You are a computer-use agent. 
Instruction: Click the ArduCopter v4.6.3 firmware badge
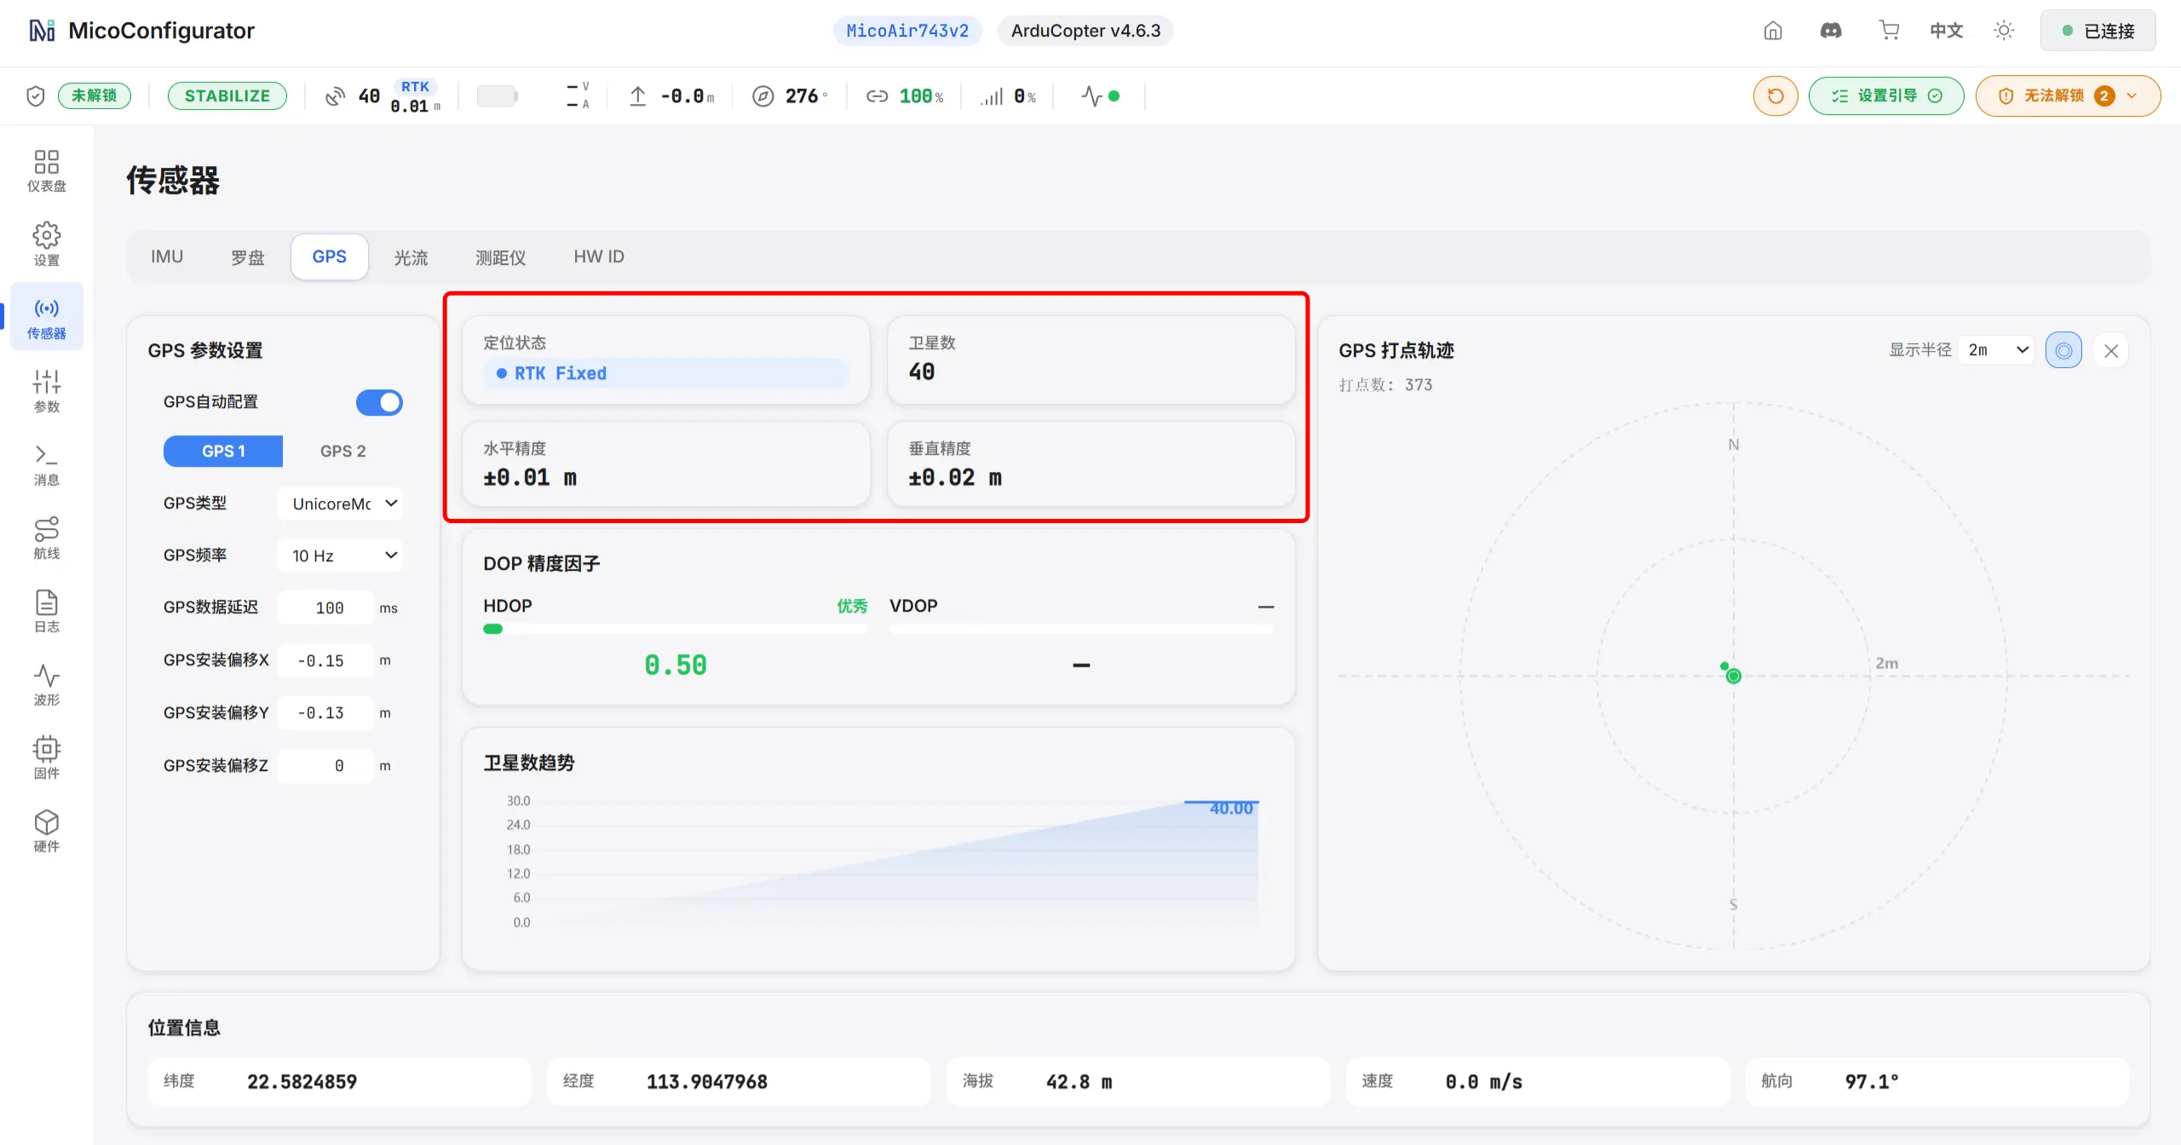point(1085,31)
